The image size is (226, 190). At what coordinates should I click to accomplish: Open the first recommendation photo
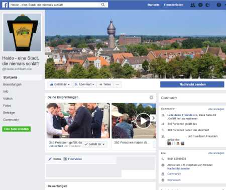(78, 120)
